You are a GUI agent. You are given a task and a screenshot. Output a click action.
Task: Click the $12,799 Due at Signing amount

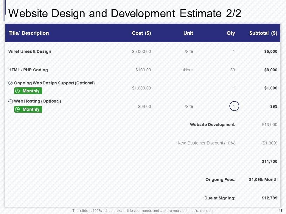[x=269, y=198]
